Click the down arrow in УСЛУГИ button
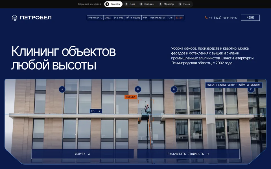 pyautogui.click(x=89, y=154)
